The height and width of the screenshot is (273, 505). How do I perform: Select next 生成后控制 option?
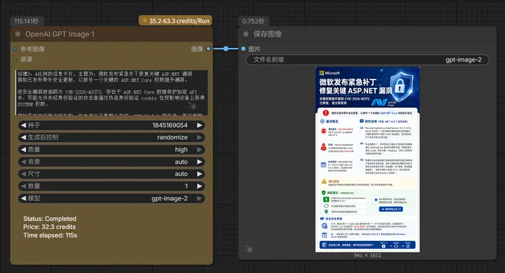pos(199,137)
